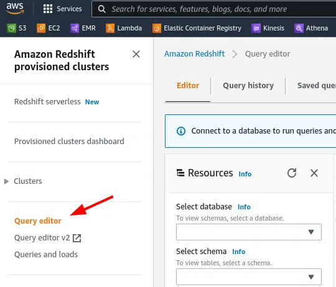Image resolution: width=336 pixels, height=287 pixels.
Task: Open Elastic Container Registry shortcut
Action: point(197,28)
